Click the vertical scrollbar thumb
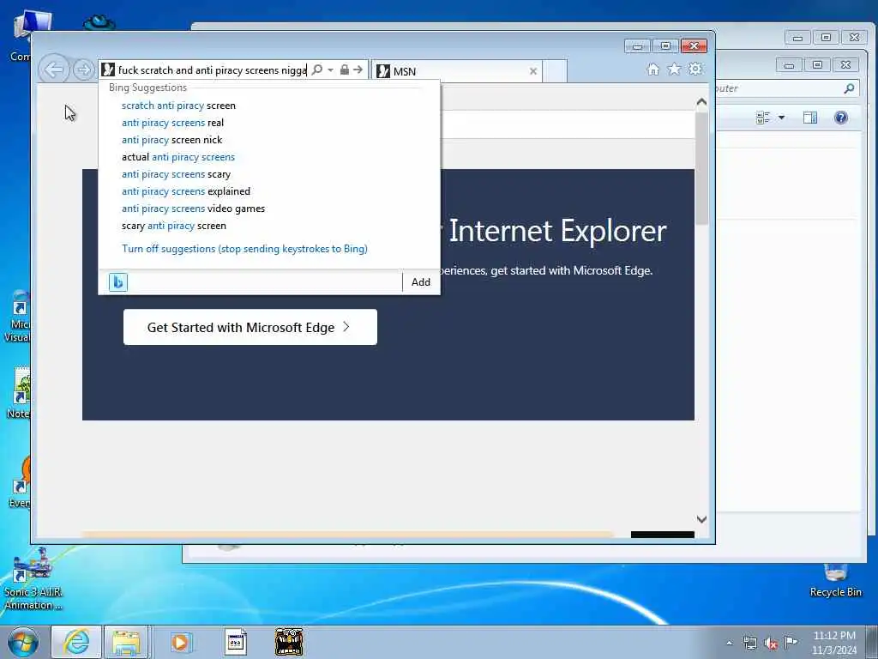Viewport: 878px width, 659px height. coord(701,168)
